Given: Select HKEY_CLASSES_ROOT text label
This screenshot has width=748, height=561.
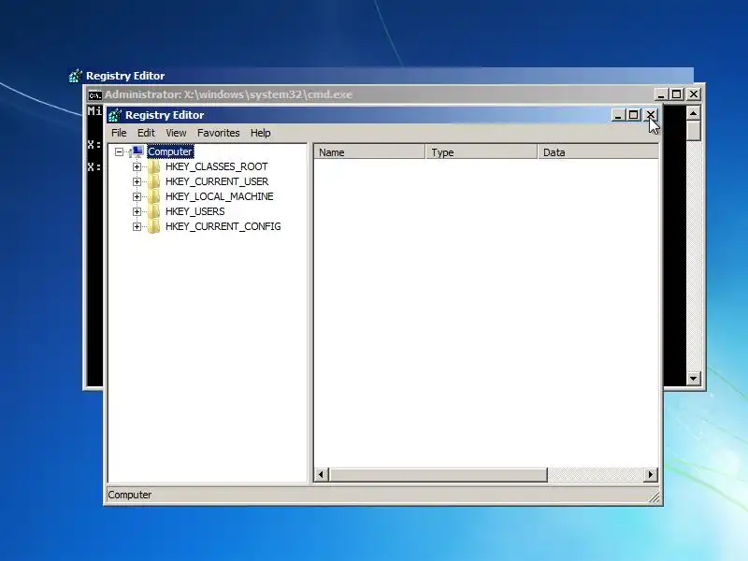Looking at the screenshot, I should (x=217, y=166).
